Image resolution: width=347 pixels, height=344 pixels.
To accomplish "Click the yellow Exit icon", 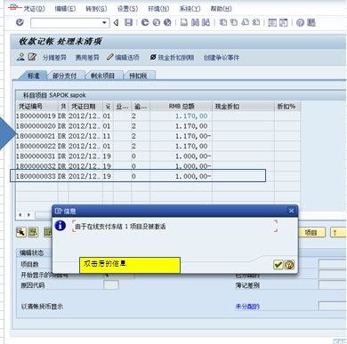I will tap(157, 22).
